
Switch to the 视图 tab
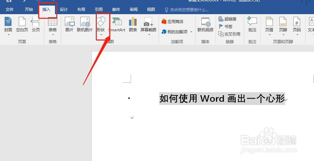click(151, 10)
